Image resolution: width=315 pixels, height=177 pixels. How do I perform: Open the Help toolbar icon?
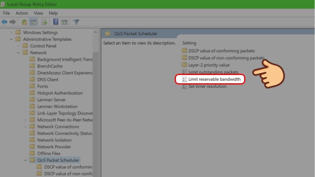(x=55, y=22)
